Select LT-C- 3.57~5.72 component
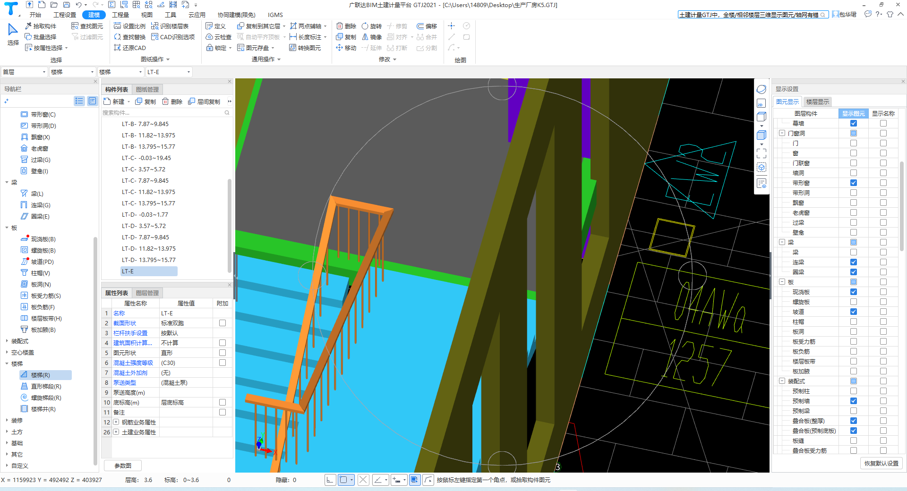907x491 pixels. point(144,169)
